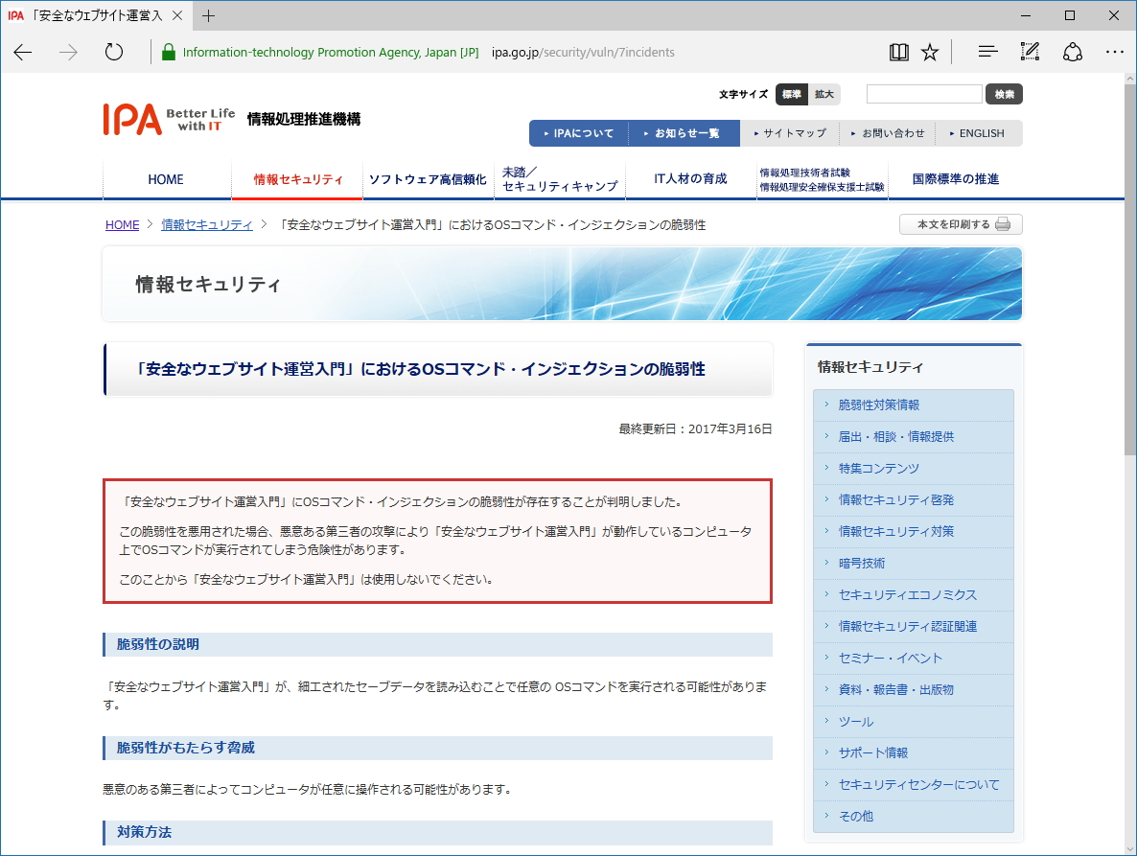Create a Web Note on this page
Screen dimensions: 1137x856
pyautogui.click(x=1030, y=52)
